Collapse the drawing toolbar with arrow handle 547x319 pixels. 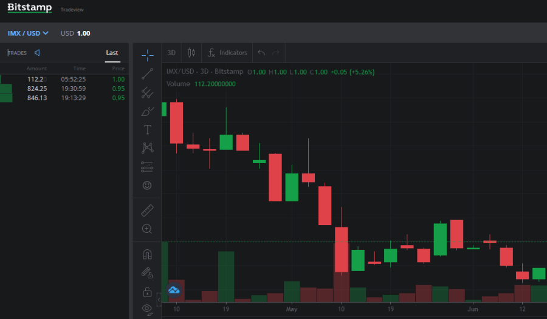(x=159, y=300)
